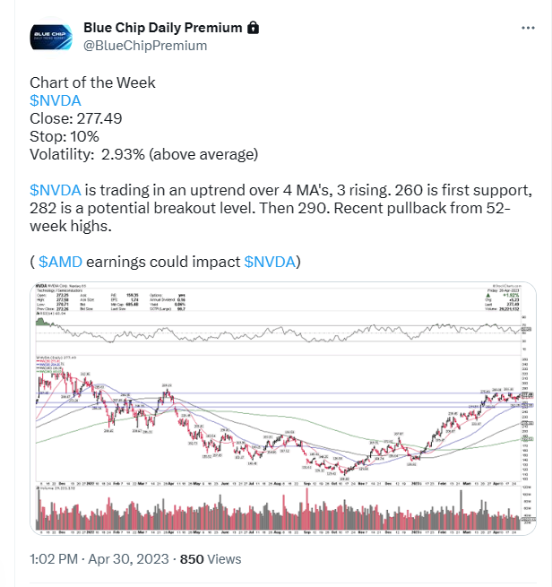Click the Blue Chip profile avatar
This screenshot has width=552, height=587.
[x=51, y=38]
